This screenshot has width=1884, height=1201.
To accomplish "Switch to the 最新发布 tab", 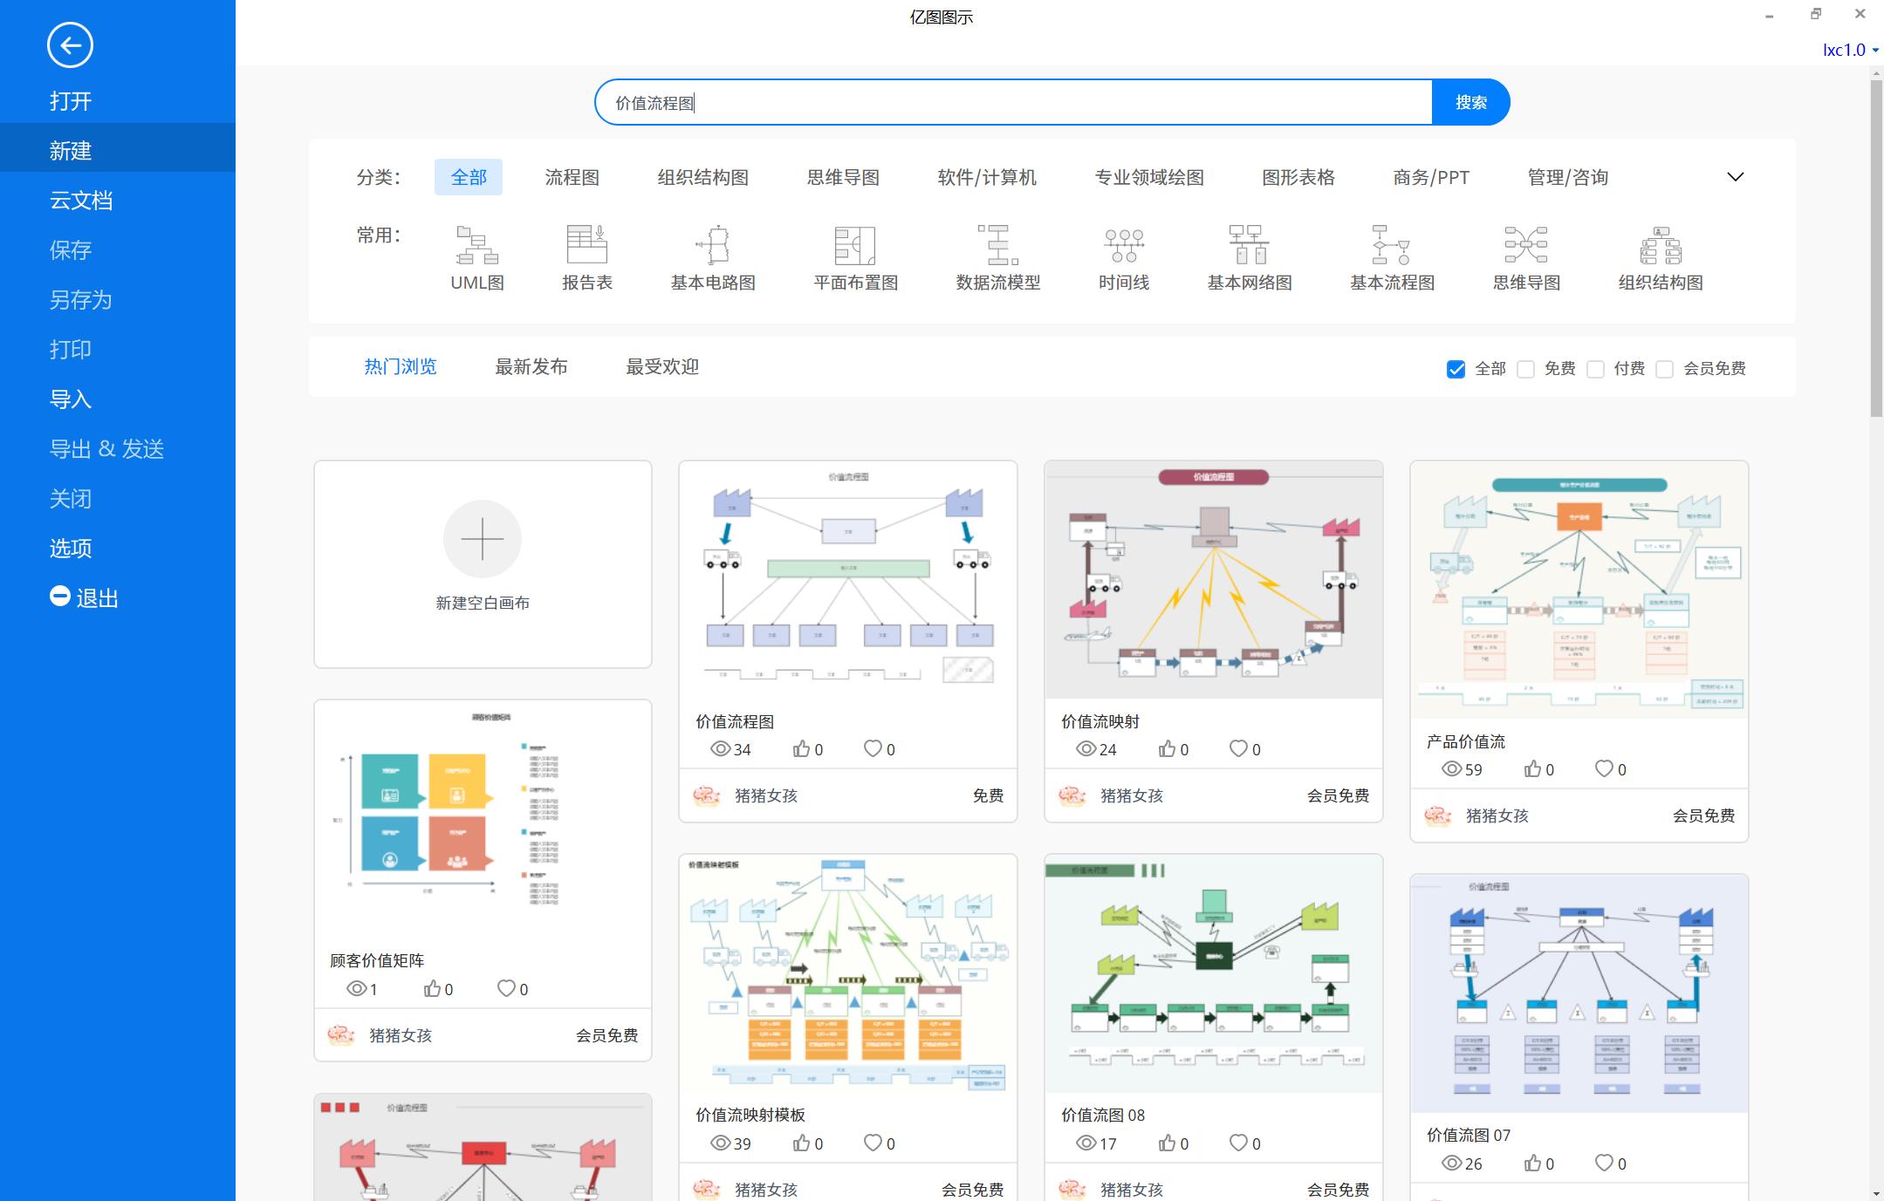I will pos(531,366).
